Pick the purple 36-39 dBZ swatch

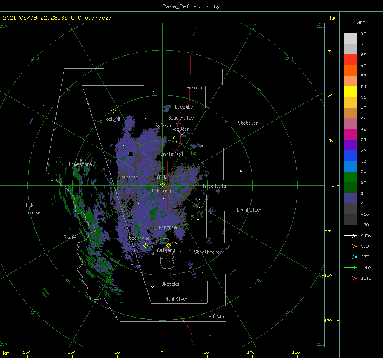click(x=351, y=145)
